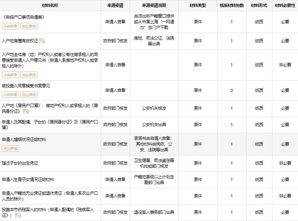Select the 《申报户口事项申请表》 material name

click(x=24, y=17)
